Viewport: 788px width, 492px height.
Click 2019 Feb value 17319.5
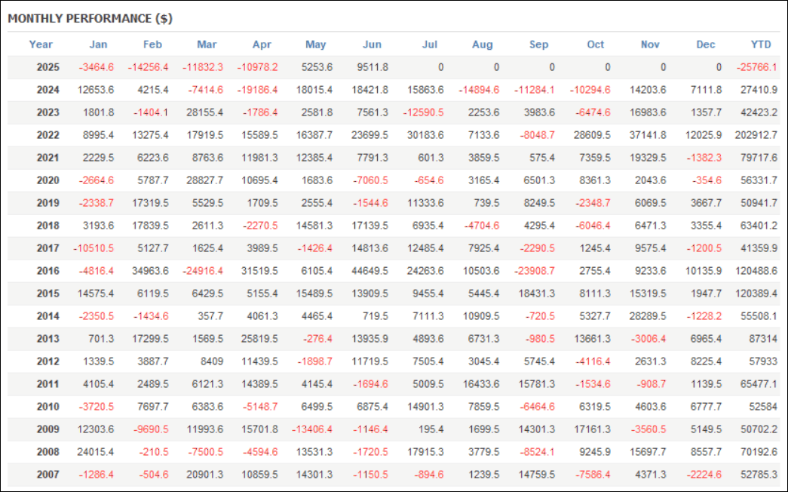(150, 203)
